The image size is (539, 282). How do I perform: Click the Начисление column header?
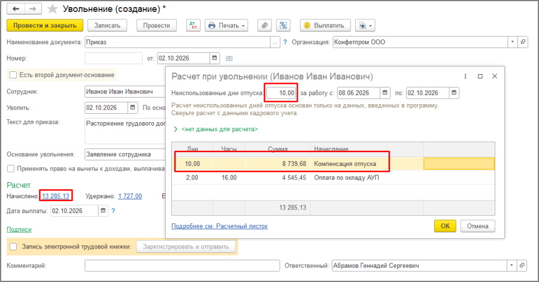point(367,149)
